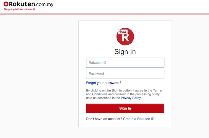Screen dimensions: 209x138
Task: Click the Sign In heading text
Action: (x=125, y=52)
